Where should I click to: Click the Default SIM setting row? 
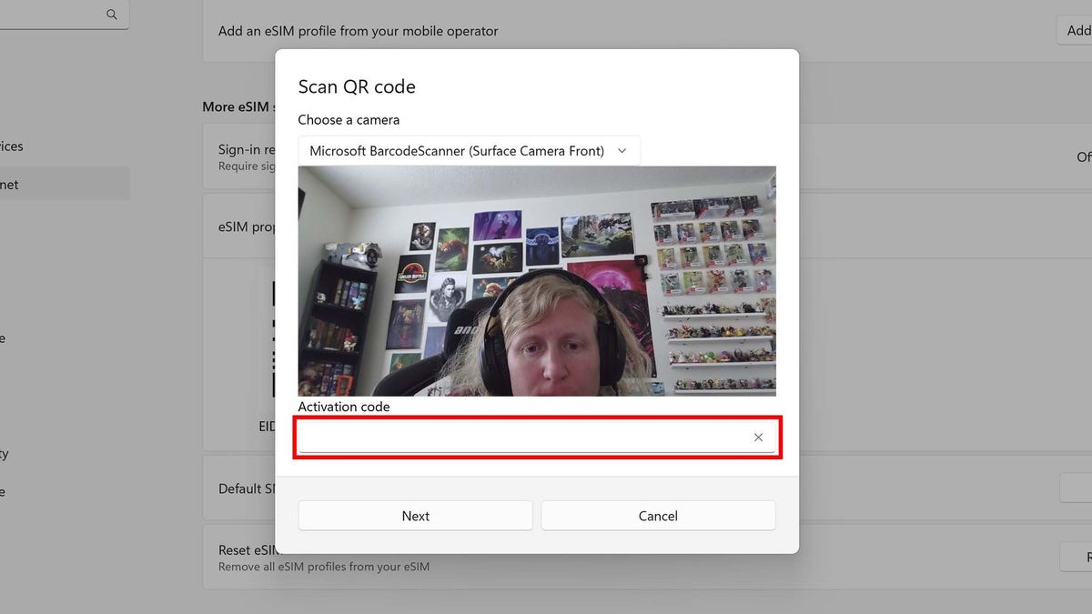pos(239,488)
